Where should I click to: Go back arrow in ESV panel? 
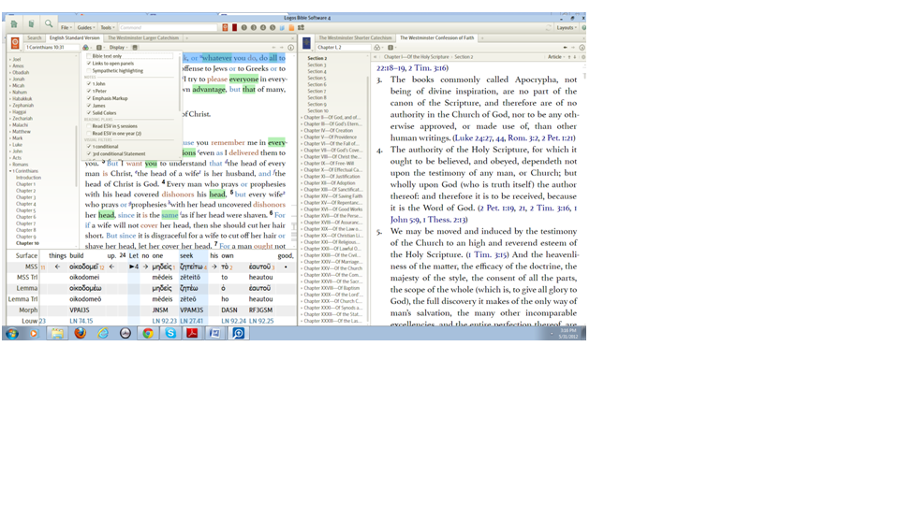(x=273, y=48)
